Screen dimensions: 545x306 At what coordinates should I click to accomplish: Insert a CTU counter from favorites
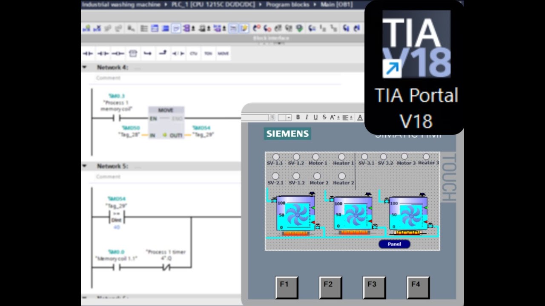point(193,54)
